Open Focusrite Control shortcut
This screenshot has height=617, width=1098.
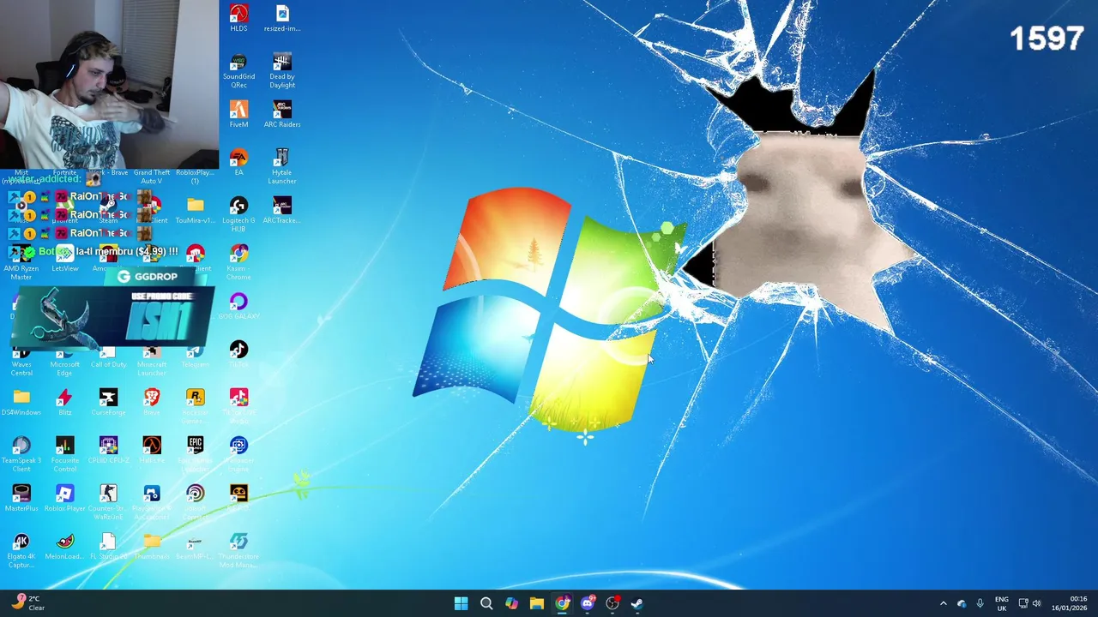(65, 454)
